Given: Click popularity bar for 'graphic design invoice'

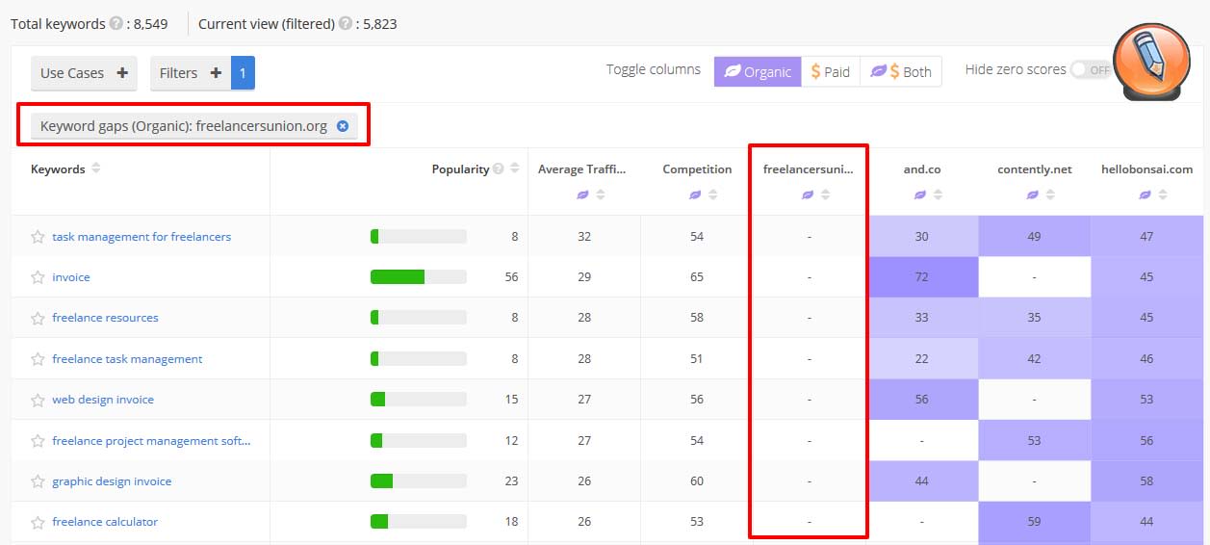Looking at the screenshot, I should 419,481.
